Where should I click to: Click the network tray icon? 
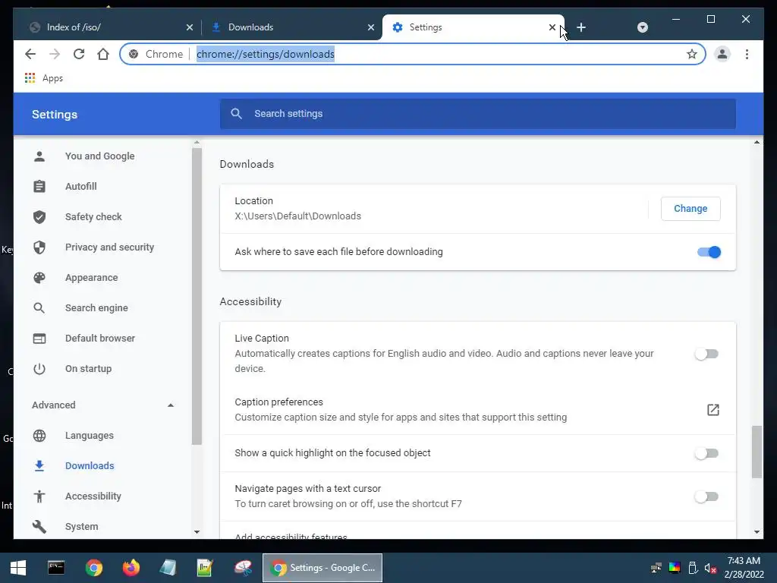656,568
